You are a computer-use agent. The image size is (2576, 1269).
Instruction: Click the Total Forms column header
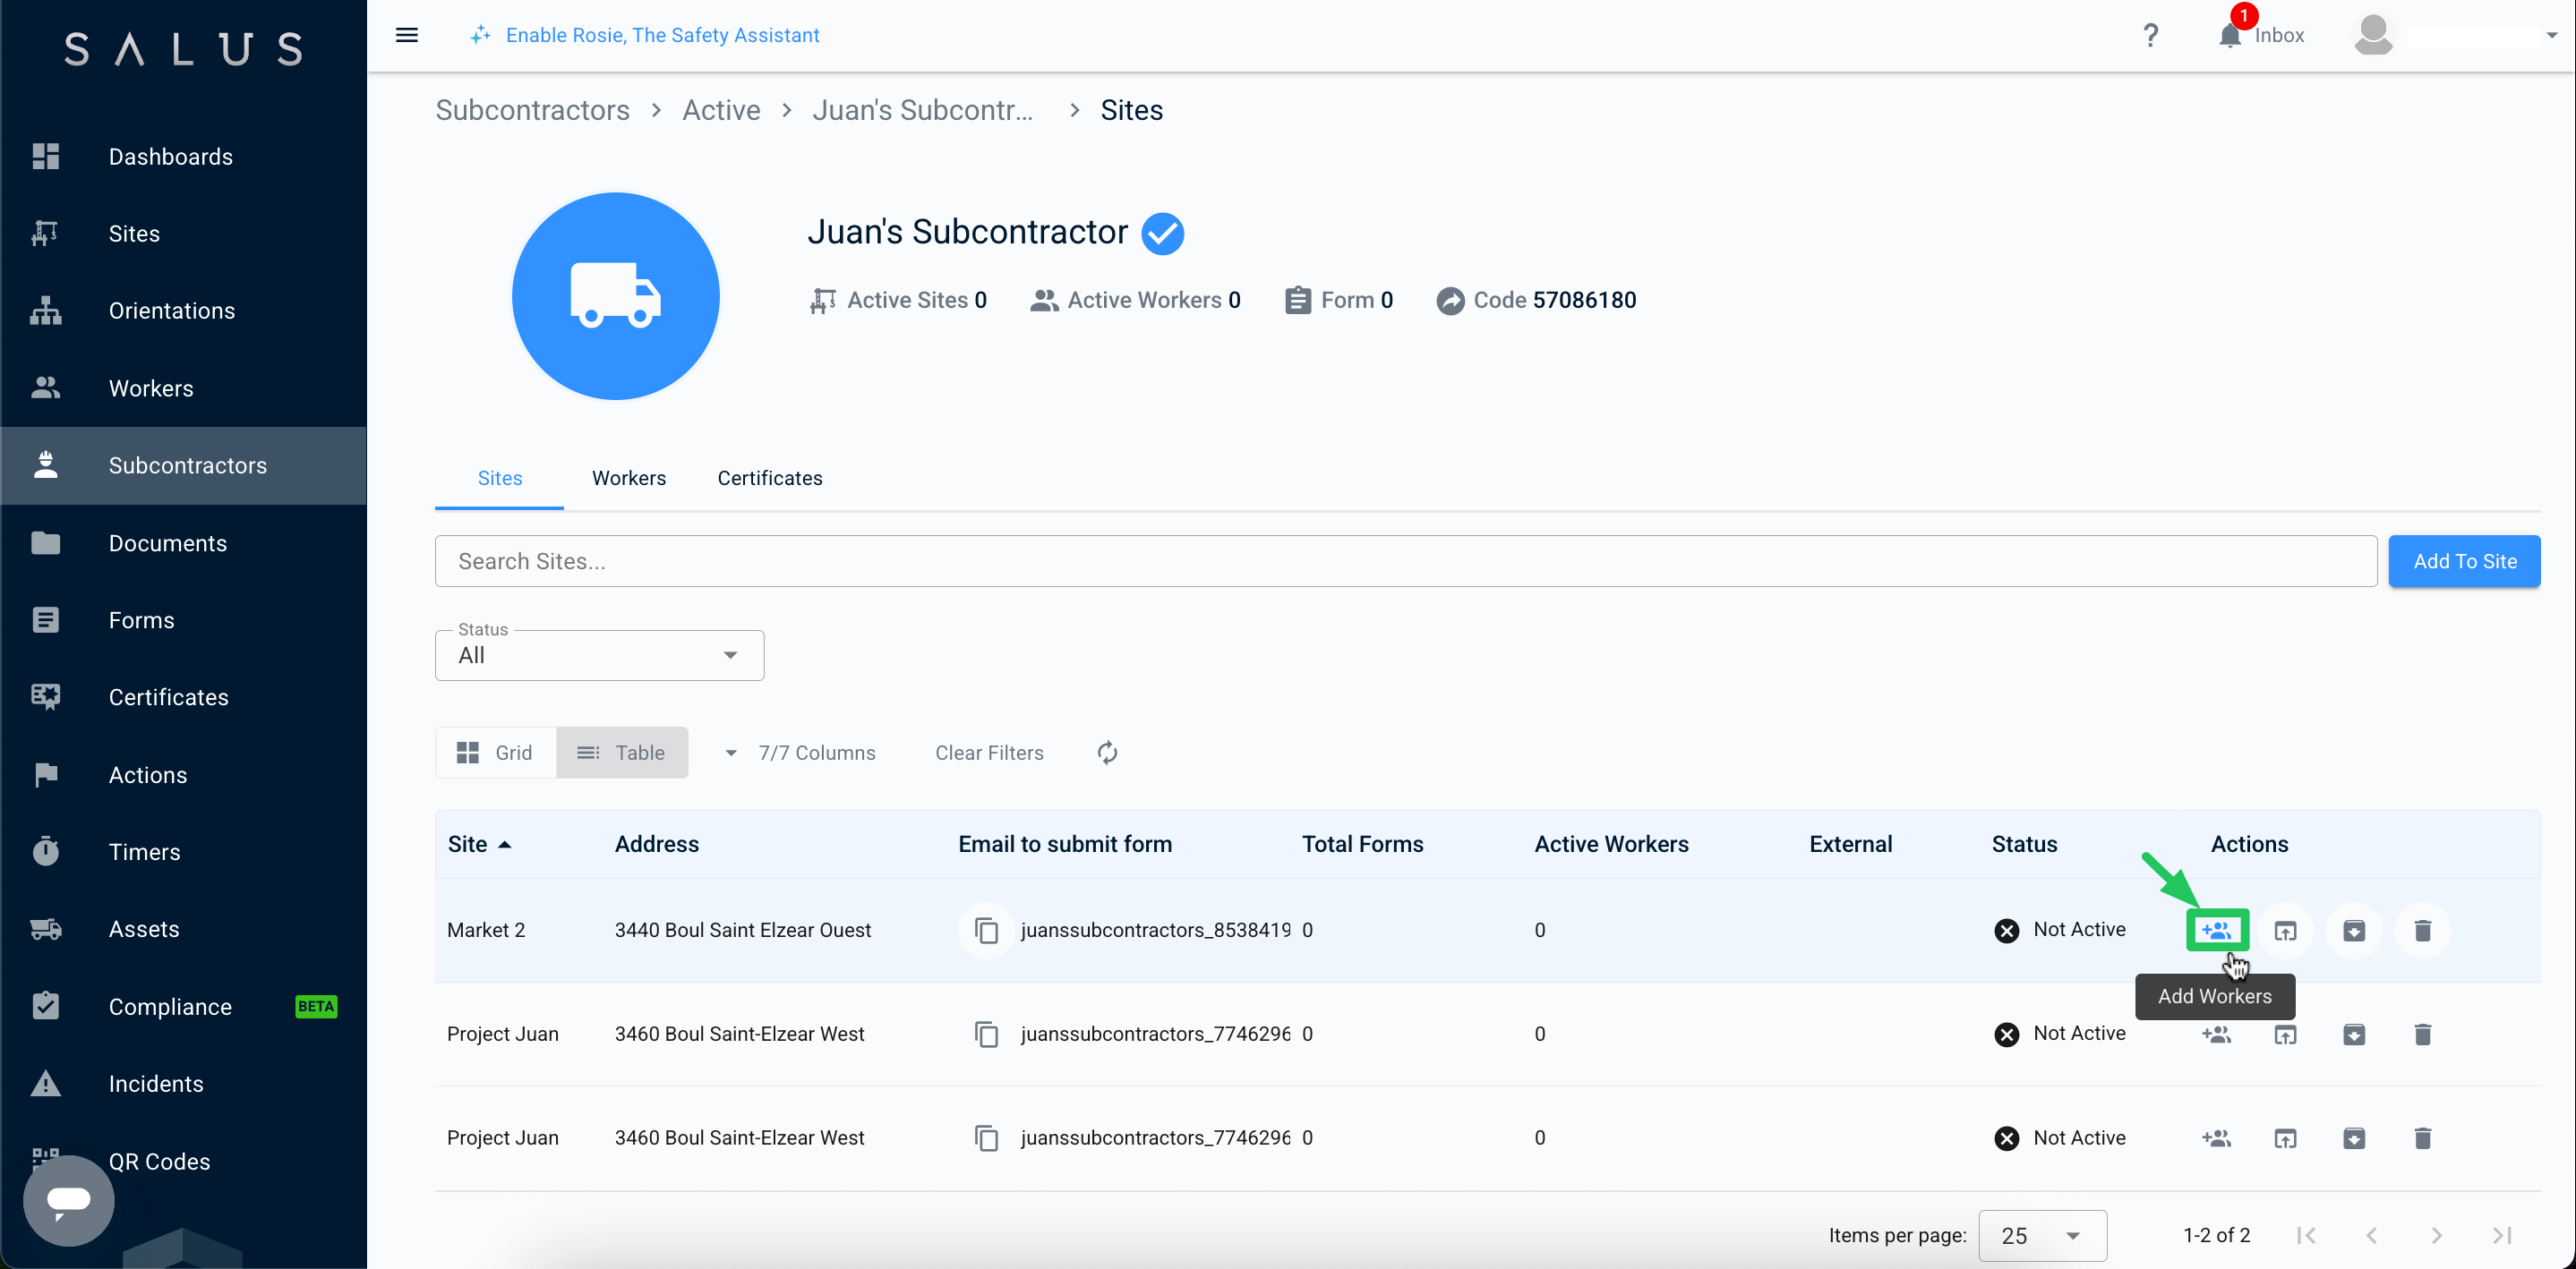tap(1362, 844)
